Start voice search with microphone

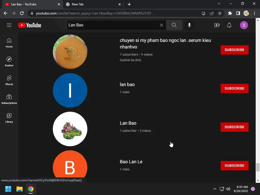(189, 25)
